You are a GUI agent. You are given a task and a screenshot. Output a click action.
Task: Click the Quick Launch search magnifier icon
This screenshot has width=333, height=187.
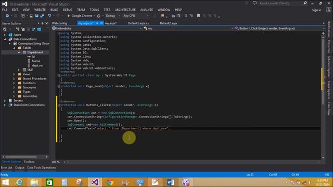(305, 3)
